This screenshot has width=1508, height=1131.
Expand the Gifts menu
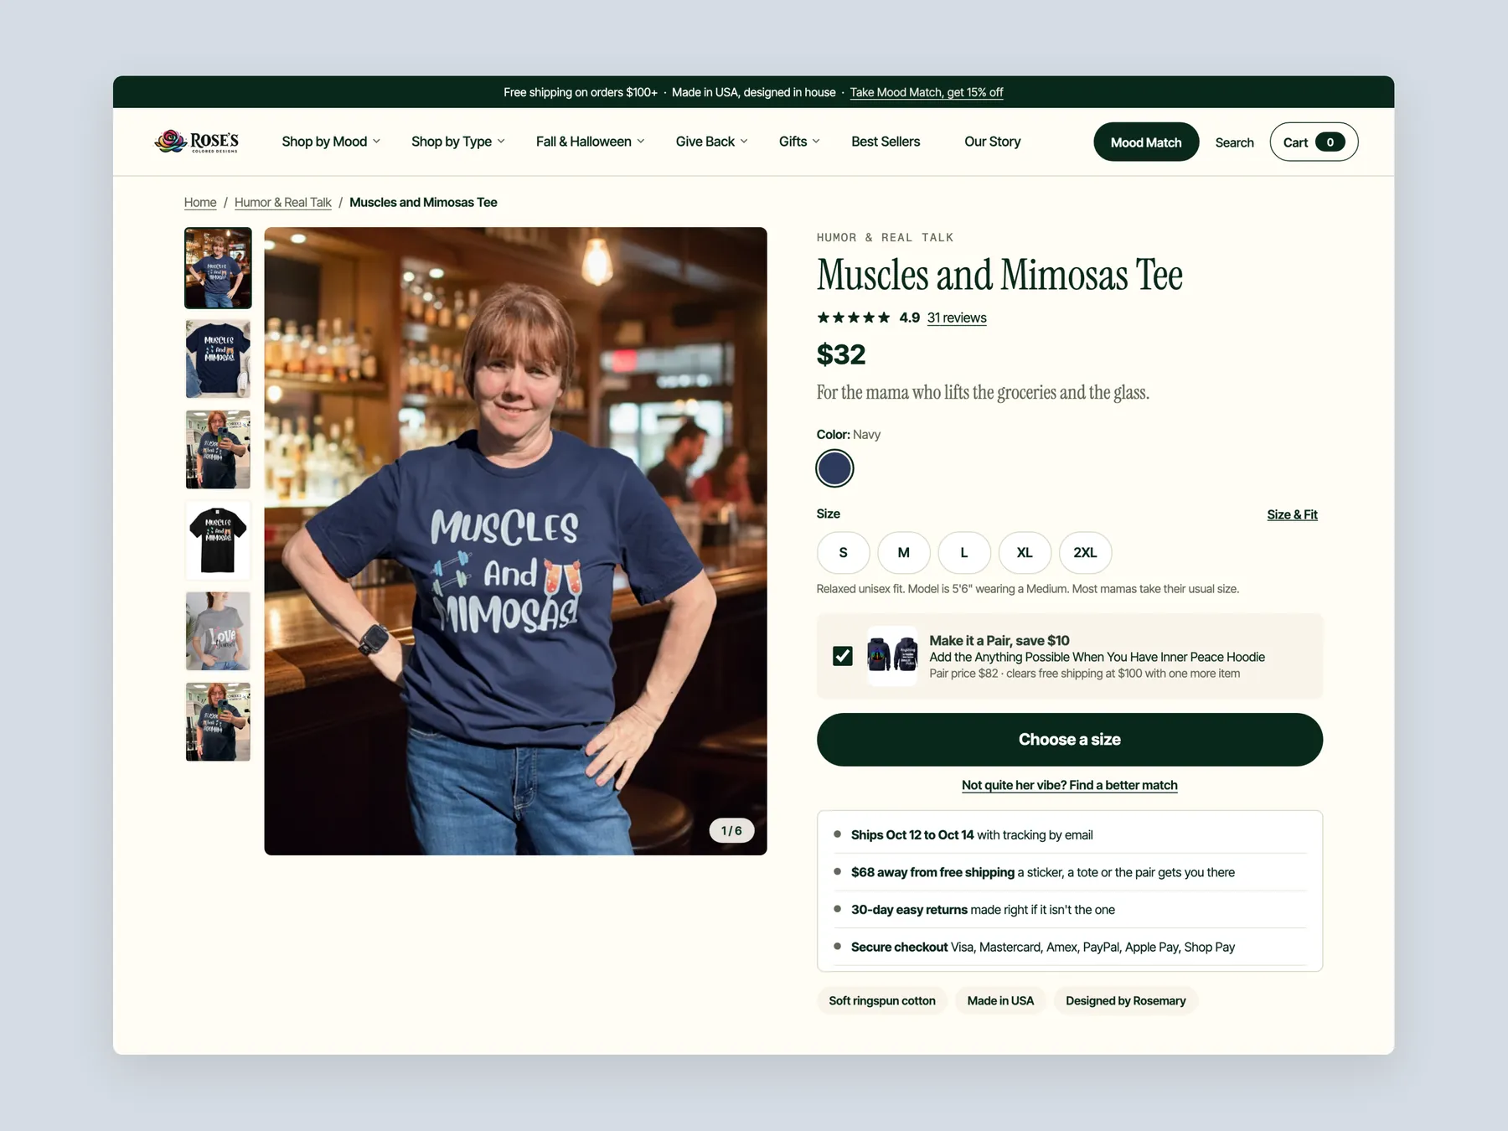799,142
